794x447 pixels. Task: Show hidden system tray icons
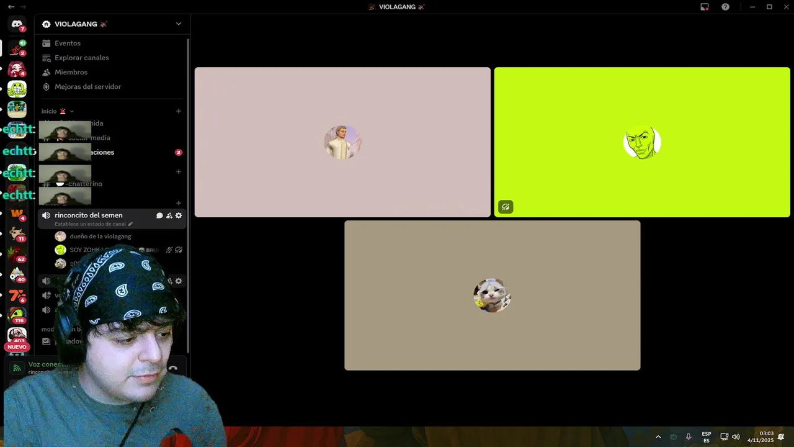click(x=658, y=437)
